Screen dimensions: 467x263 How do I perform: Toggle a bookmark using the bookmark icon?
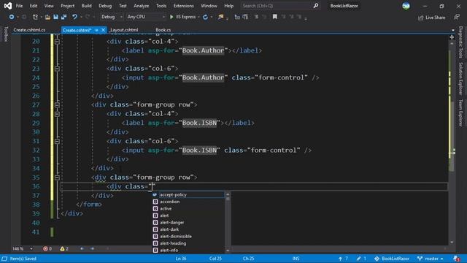click(x=274, y=17)
